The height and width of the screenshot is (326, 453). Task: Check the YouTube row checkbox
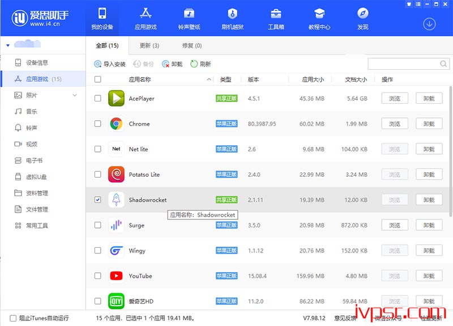pyautogui.click(x=97, y=276)
